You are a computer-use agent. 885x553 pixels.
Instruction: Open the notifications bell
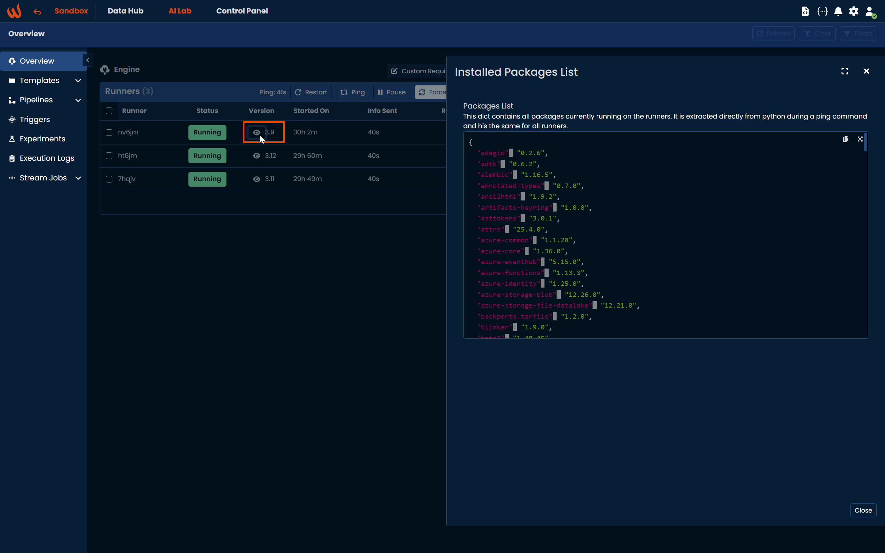tap(838, 11)
